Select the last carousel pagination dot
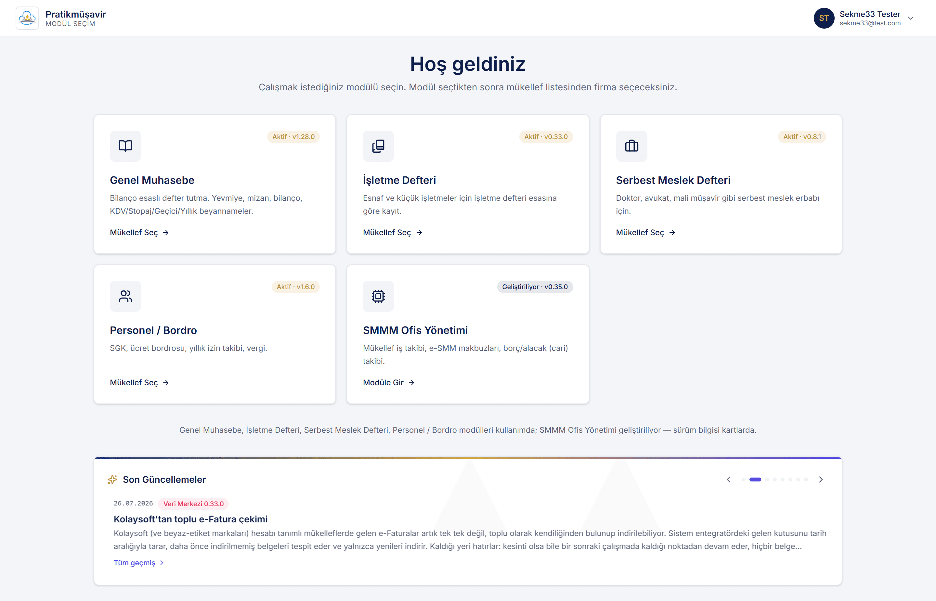Viewport: 936px width, 601px height. point(806,480)
